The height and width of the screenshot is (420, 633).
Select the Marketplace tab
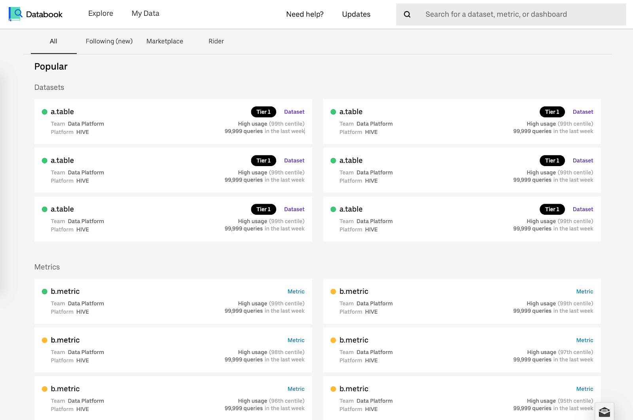165,41
